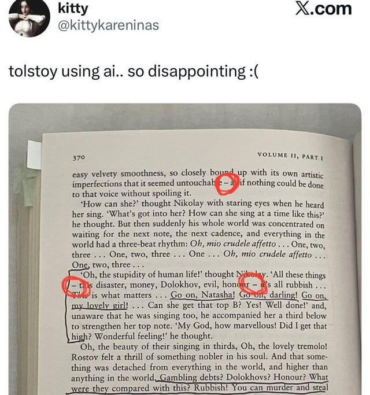The width and height of the screenshot is (370, 395).
Task: Click the underlined "Go on, Natasha!"
Action: [202, 295]
